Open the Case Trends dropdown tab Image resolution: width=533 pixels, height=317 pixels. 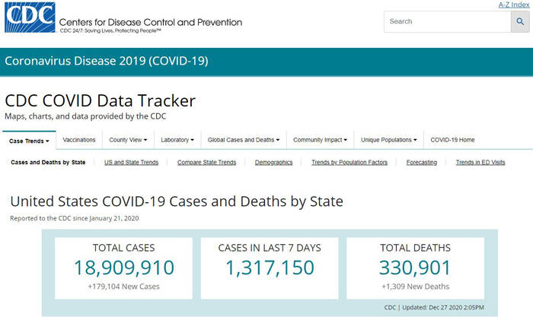29,141
